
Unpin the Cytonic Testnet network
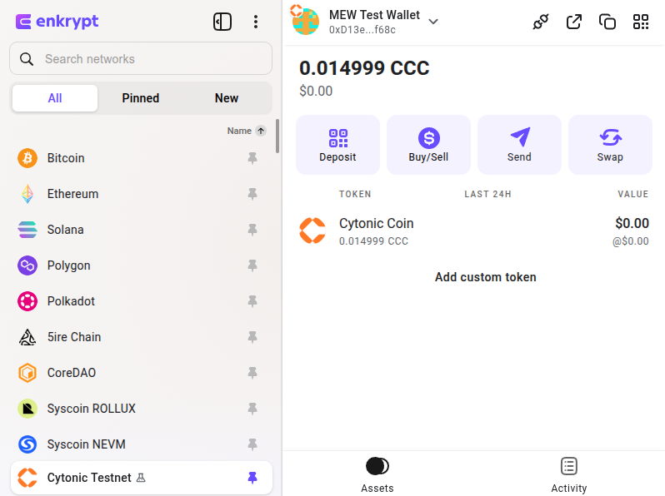(252, 478)
